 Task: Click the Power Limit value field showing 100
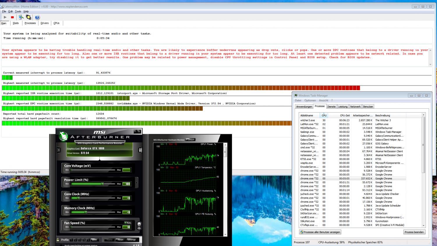click(x=126, y=184)
